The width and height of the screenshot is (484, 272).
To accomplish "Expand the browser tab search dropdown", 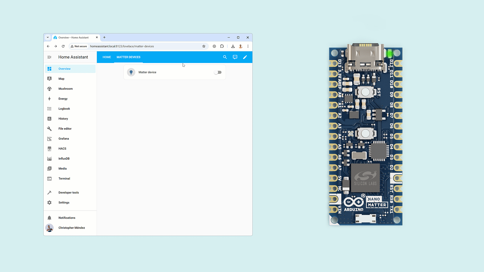I will [x=48, y=37].
